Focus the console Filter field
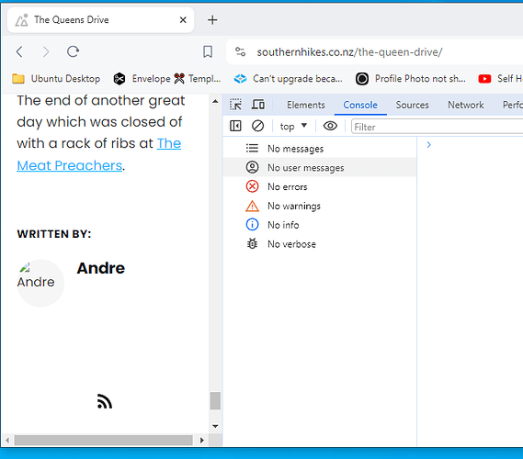523x459 pixels. click(x=437, y=127)
